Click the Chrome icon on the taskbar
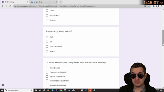164x92 pixels. [61, 90]
